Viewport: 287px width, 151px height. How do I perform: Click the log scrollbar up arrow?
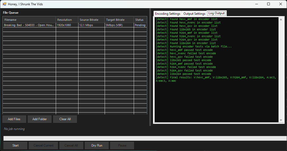coord(281,20)
